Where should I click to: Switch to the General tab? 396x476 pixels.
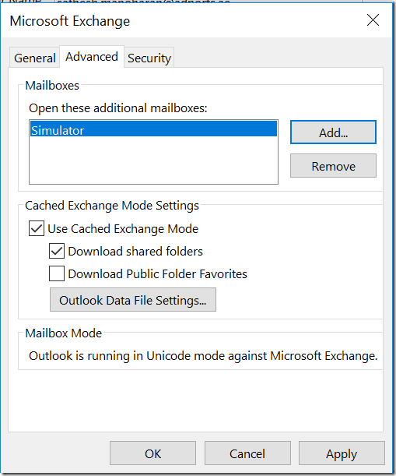34,58
